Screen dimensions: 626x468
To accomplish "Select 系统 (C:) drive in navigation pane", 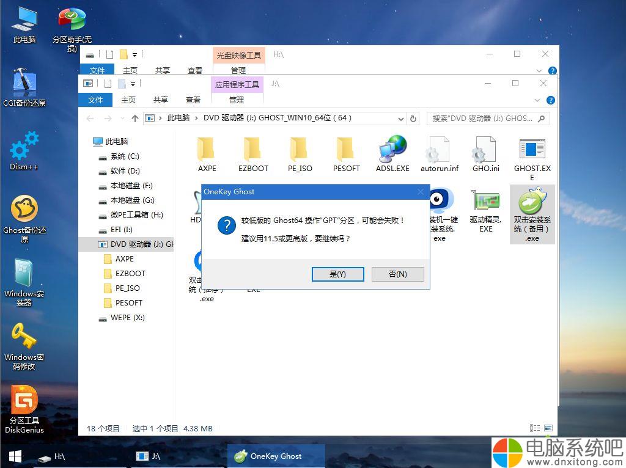I will coord(119,156).
